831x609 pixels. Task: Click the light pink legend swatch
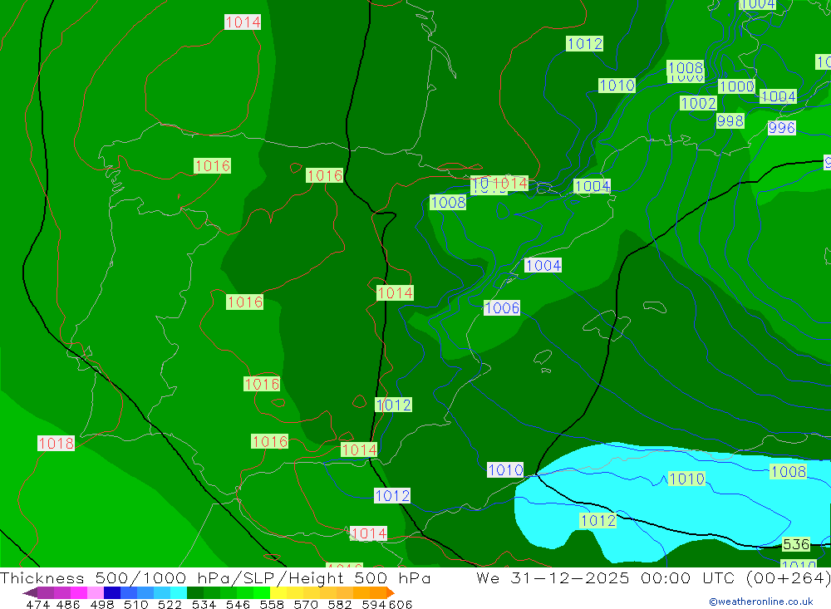[x=96, y=592]
